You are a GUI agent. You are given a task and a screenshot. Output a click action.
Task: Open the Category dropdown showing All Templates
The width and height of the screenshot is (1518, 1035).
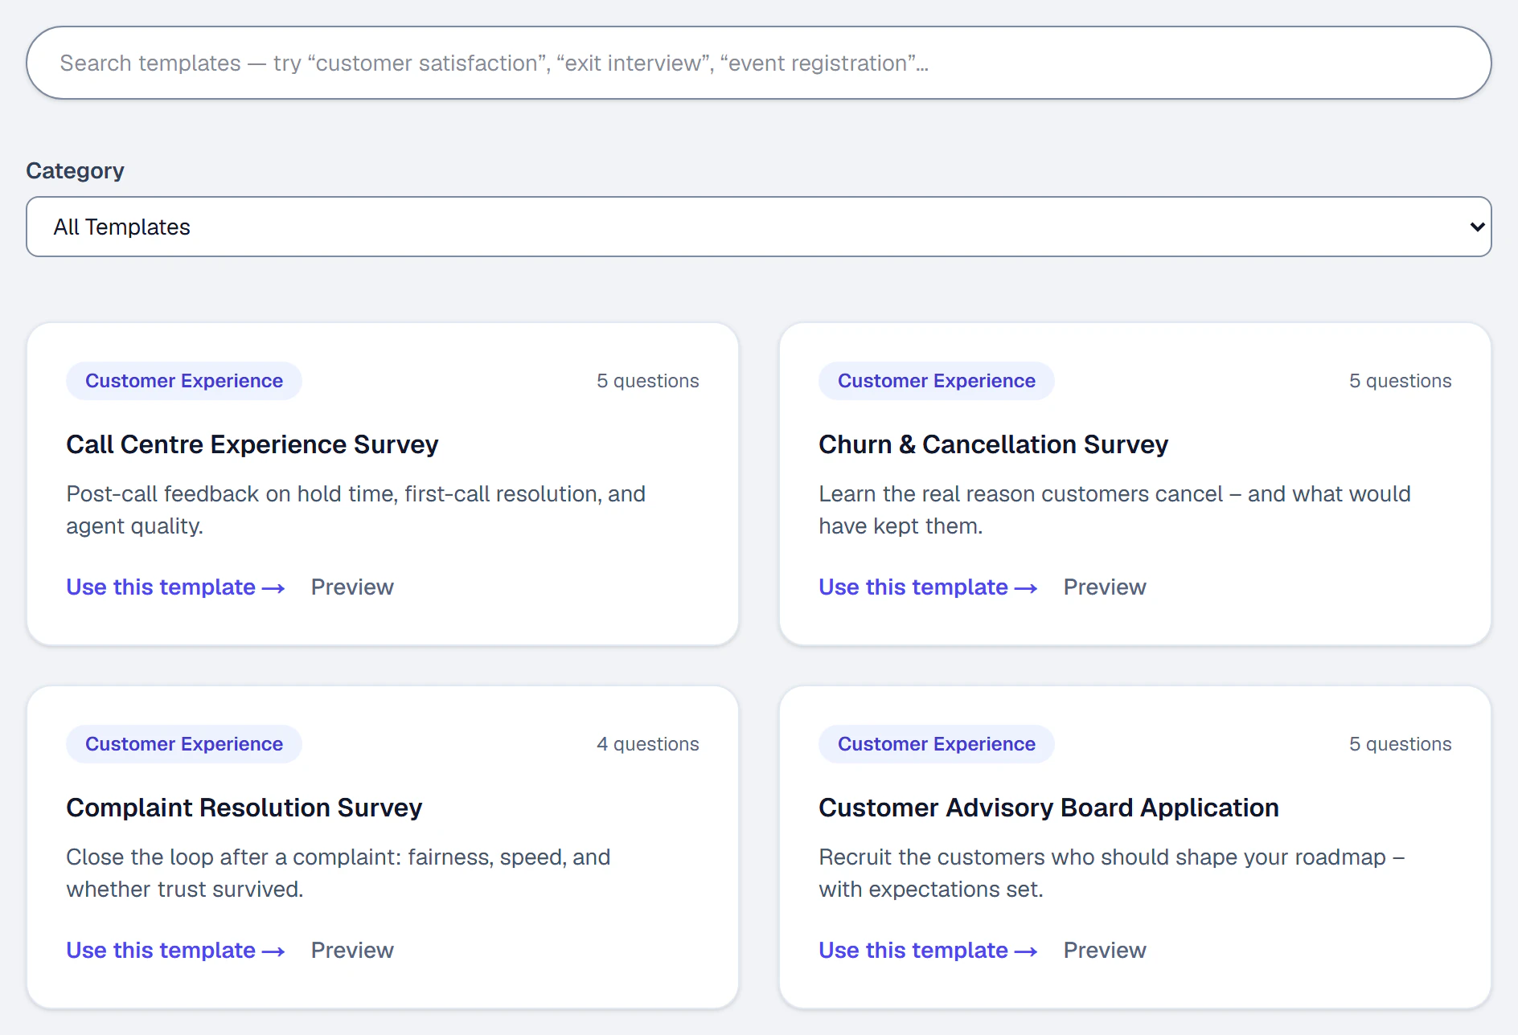758,227
